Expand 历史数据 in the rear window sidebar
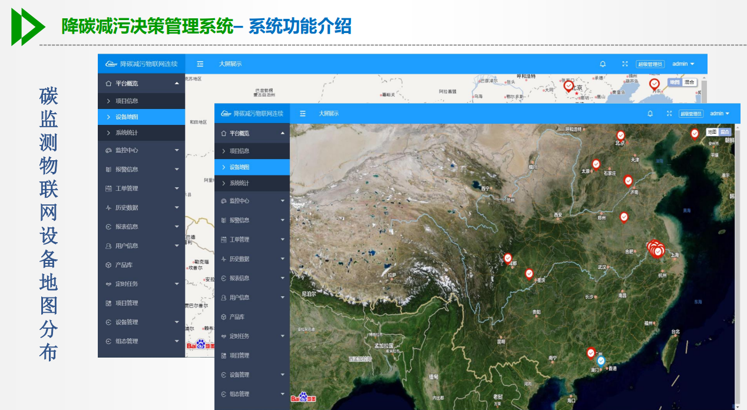This screenshot has width=747, height=410. point(141,207)
